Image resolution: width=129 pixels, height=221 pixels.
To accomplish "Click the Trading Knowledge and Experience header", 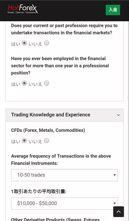I will pos(64,115).
